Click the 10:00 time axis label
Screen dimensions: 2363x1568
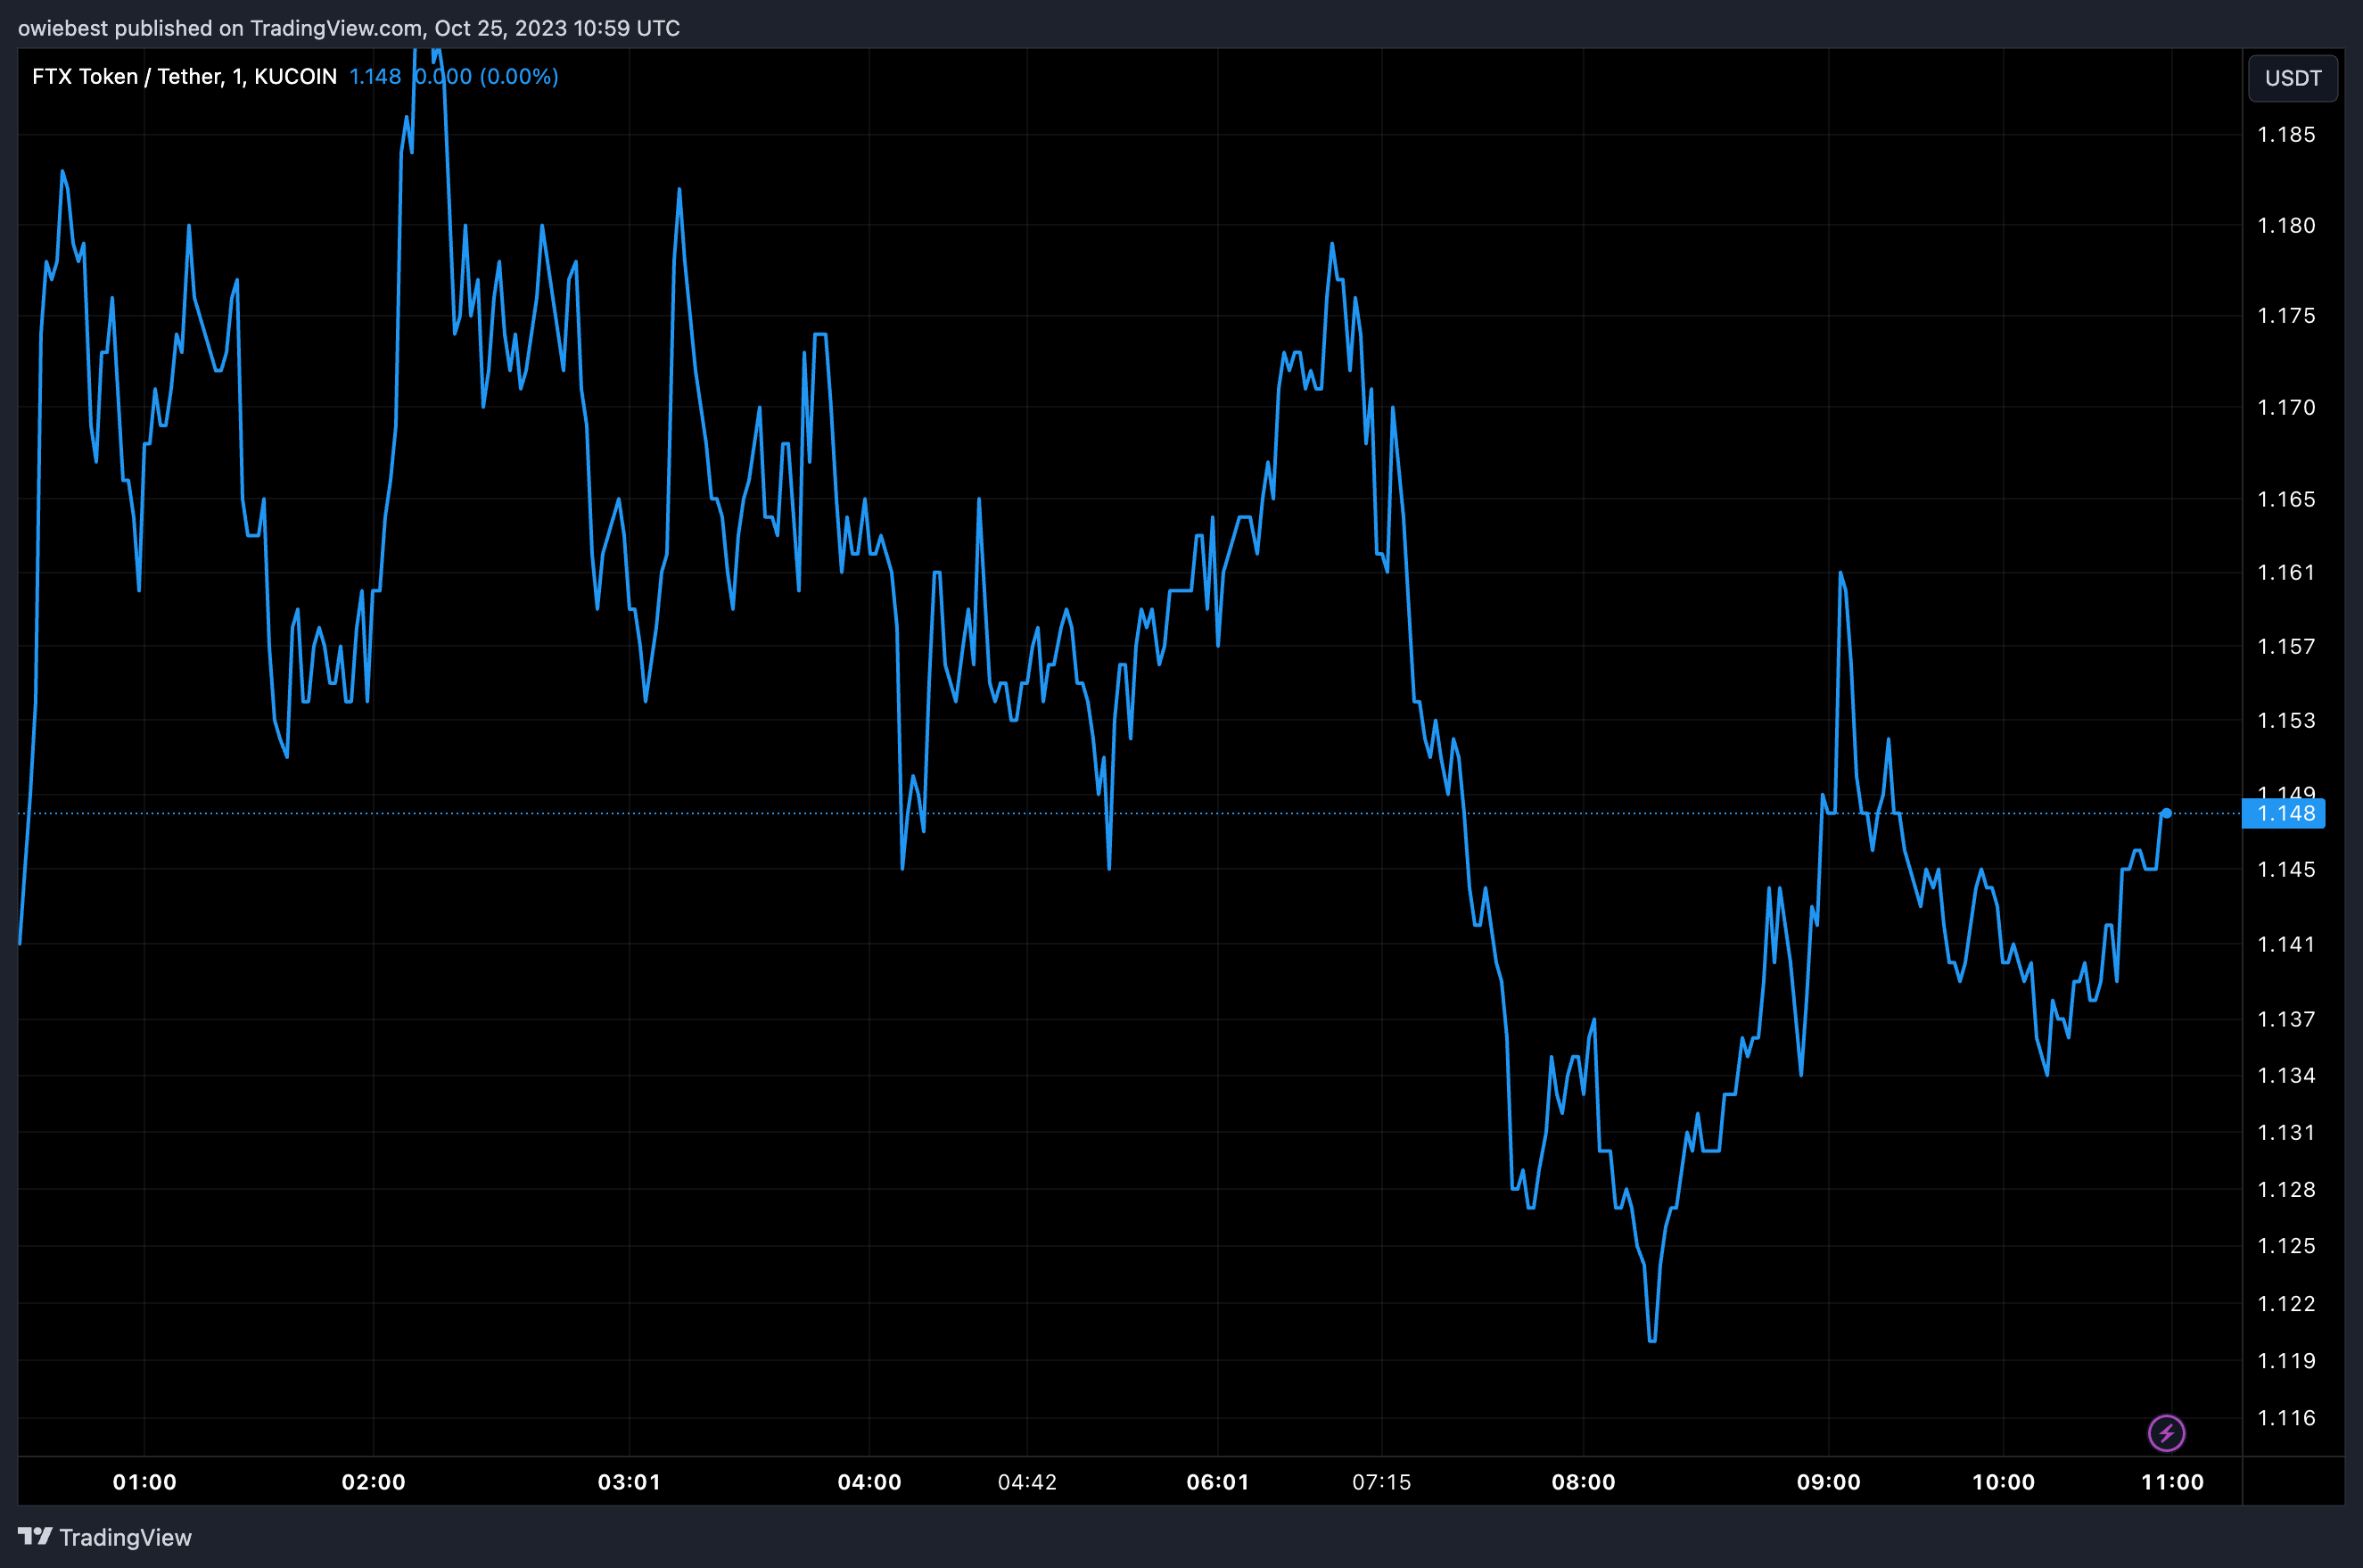coord(2003,1482)
